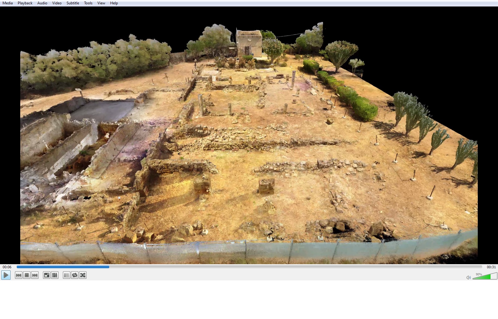Open the Help menu
Screen dimensions: 498x319
(114, 3)
